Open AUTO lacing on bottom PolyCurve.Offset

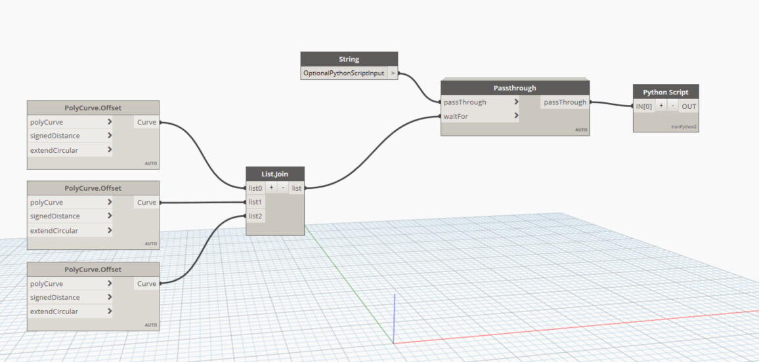coord(151,325)
